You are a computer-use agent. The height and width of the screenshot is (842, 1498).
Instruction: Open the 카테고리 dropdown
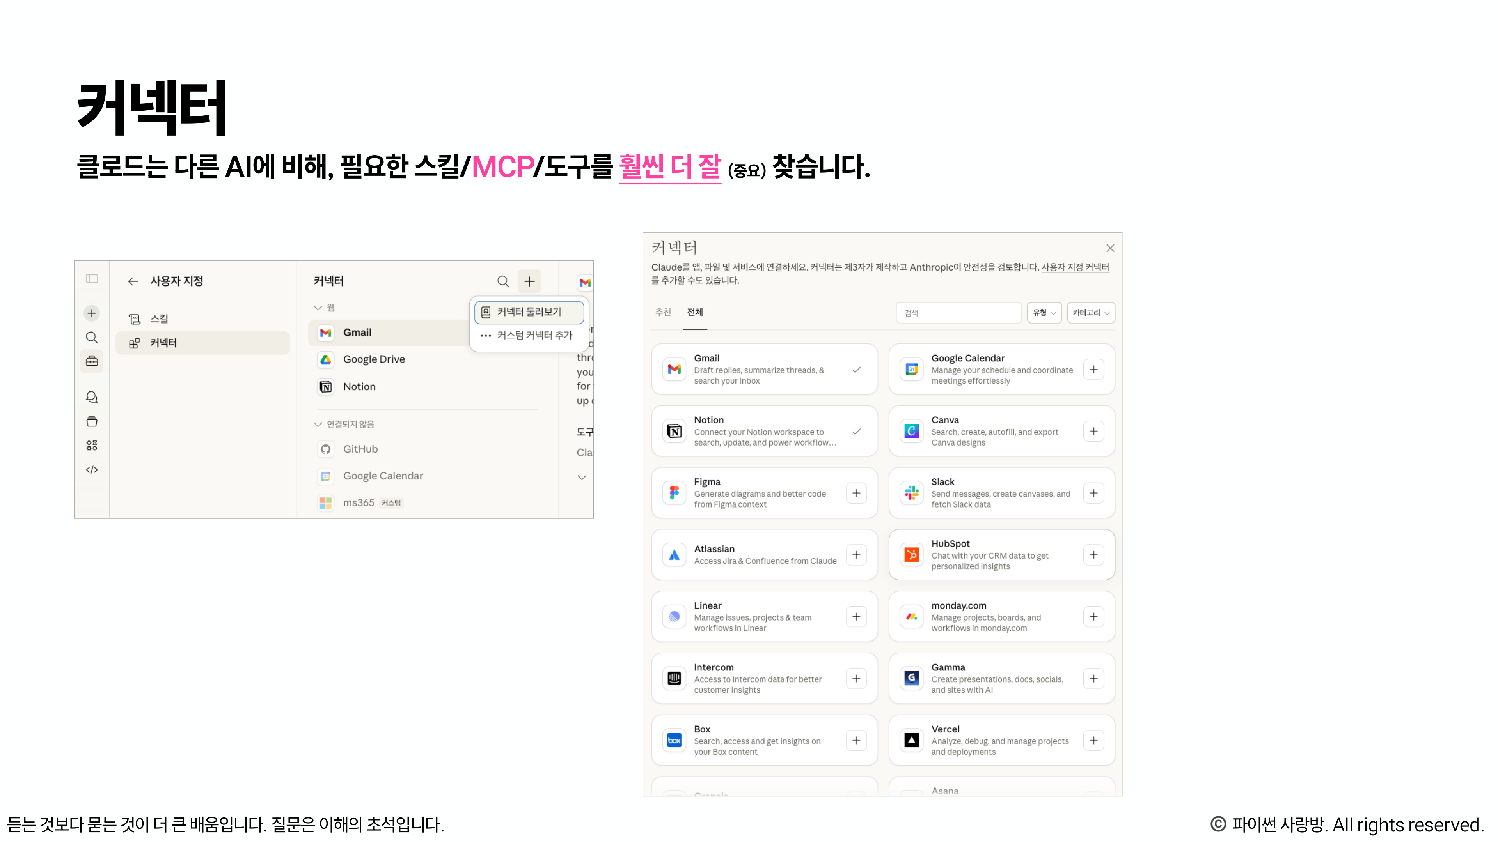pos(1090,313)
